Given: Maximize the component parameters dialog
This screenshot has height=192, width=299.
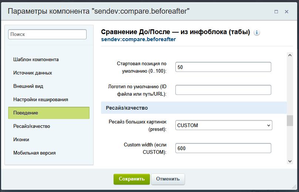Looking at the screenshot, I should point(276,11).
